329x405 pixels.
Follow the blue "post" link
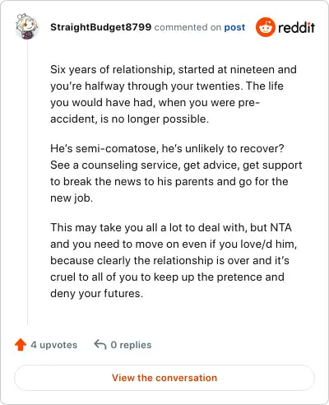point(234,27)
